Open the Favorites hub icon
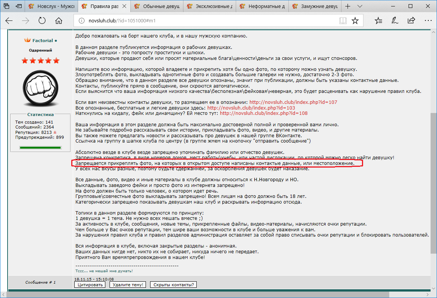 tap(378, 20)
